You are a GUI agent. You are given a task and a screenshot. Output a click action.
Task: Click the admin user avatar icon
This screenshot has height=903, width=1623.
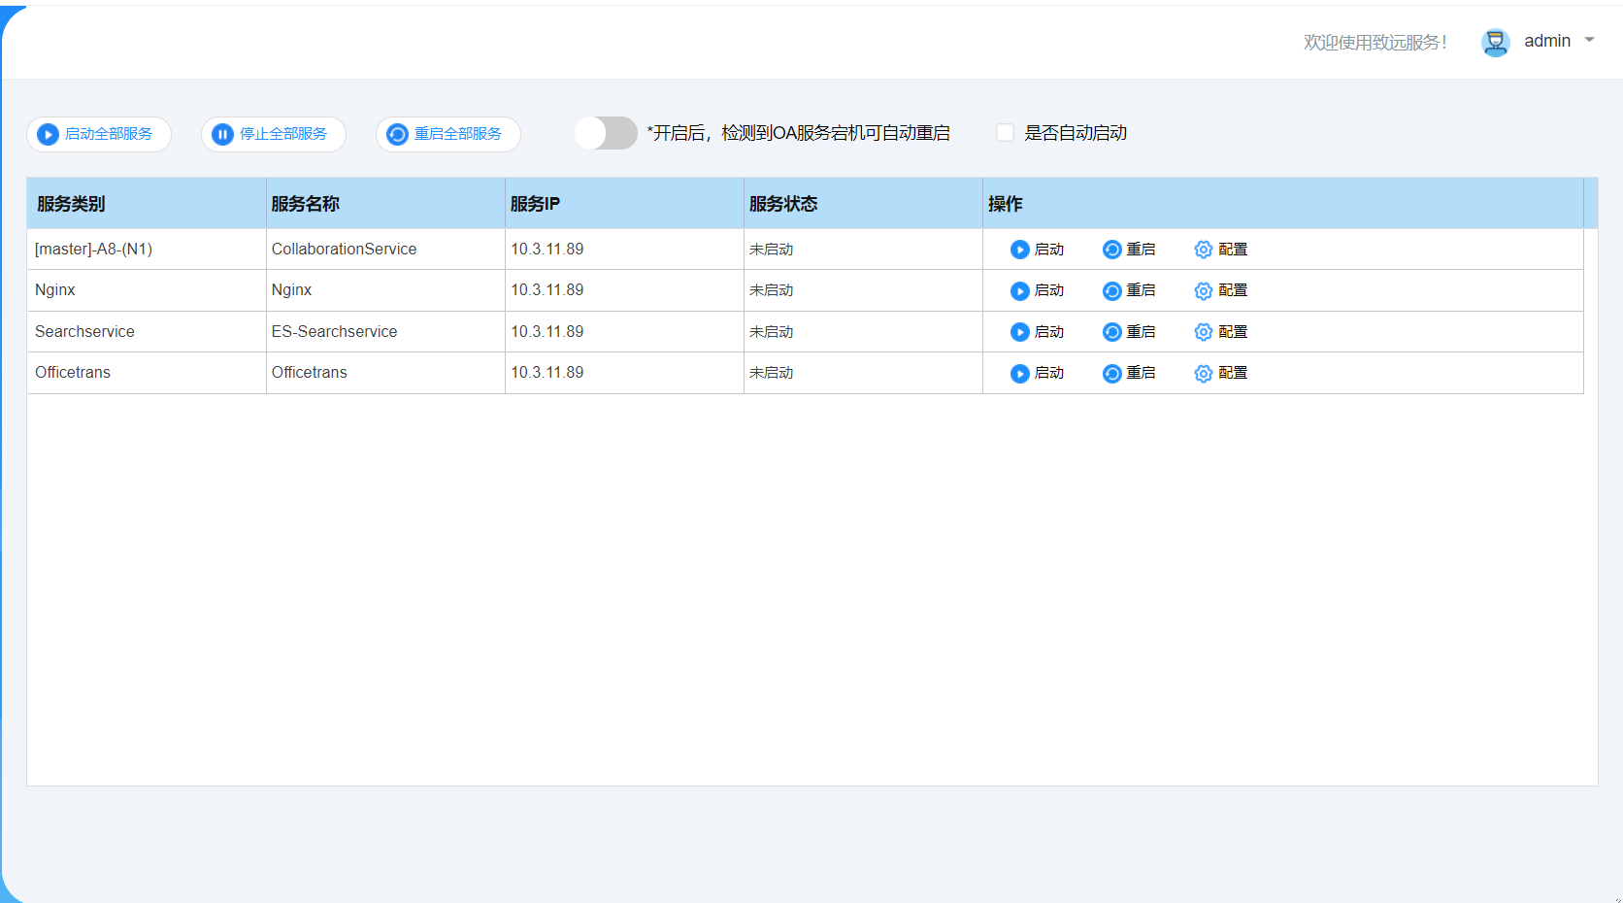pos(1495,42)
